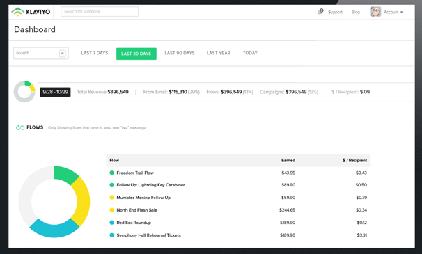
Task: Click the $43.95 earned cell
Action: click(288, 173)
